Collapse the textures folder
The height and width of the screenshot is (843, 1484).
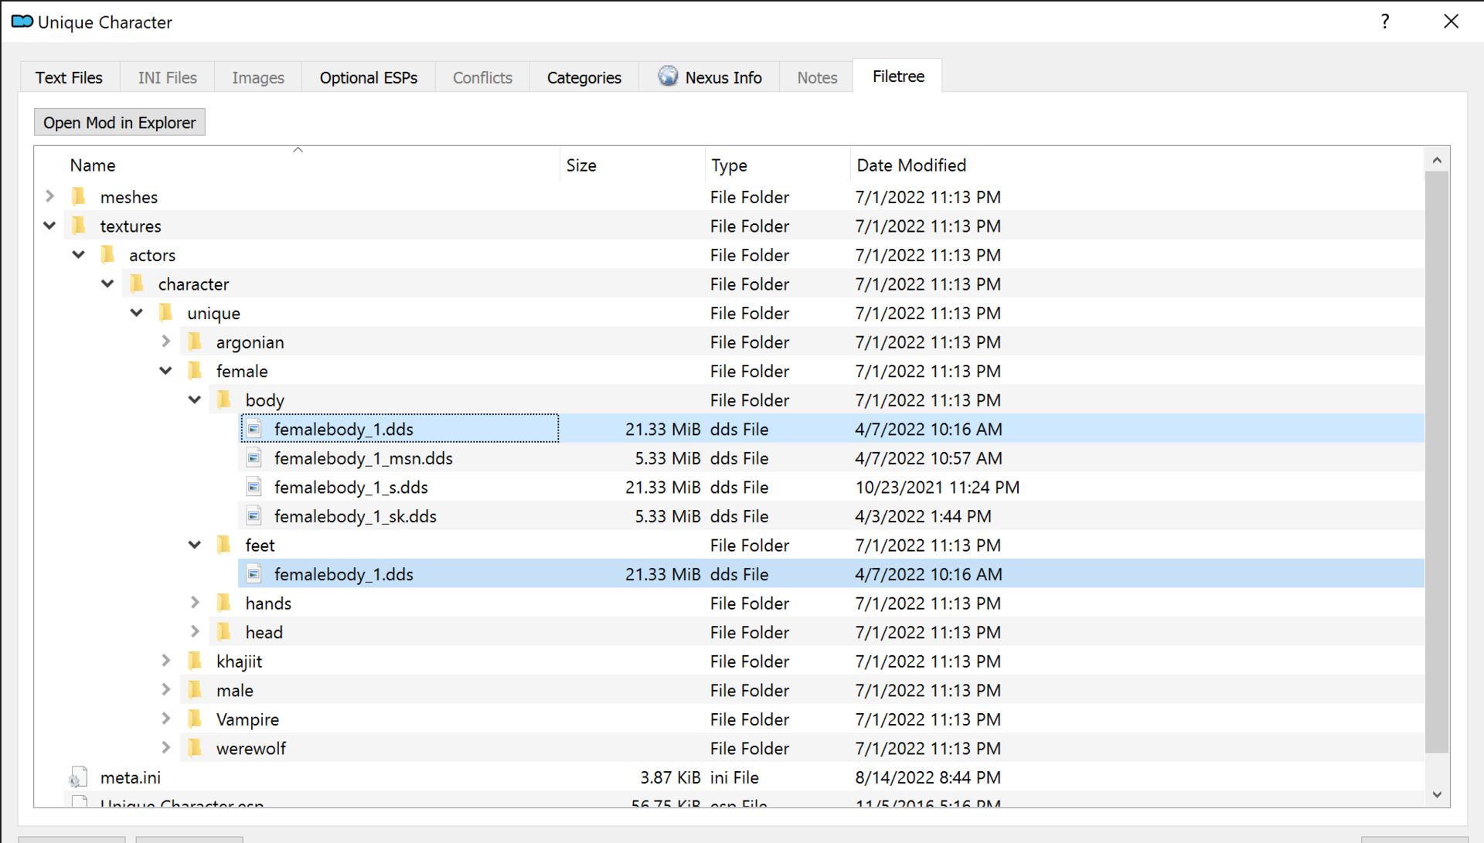(x=50, y=226)
